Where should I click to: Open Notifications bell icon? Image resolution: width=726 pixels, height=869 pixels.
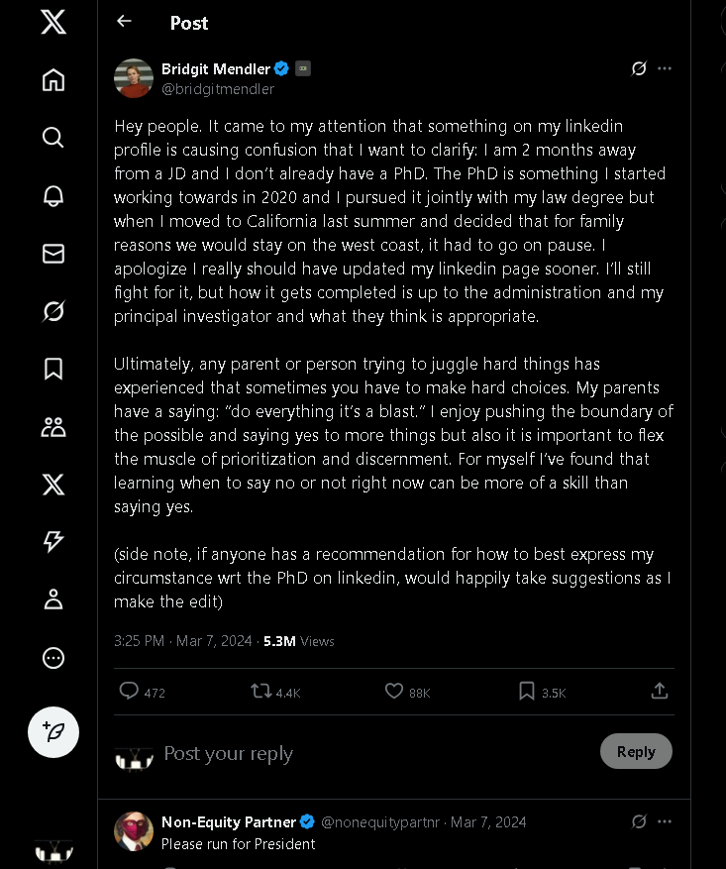53,195
